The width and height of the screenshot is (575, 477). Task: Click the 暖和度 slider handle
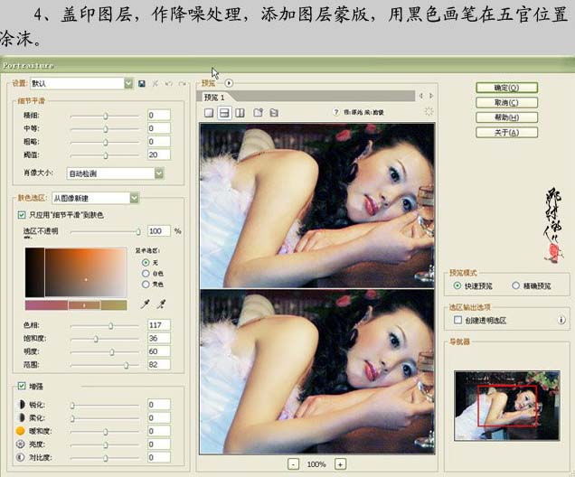[105, 432]
